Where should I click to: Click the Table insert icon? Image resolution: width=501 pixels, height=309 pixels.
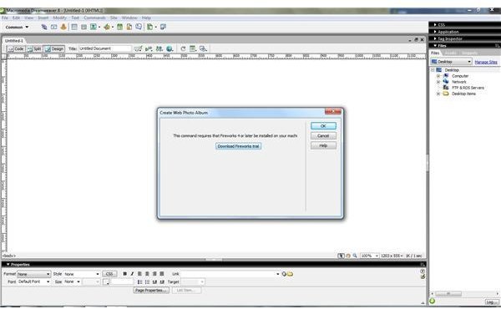click(74, 28)
